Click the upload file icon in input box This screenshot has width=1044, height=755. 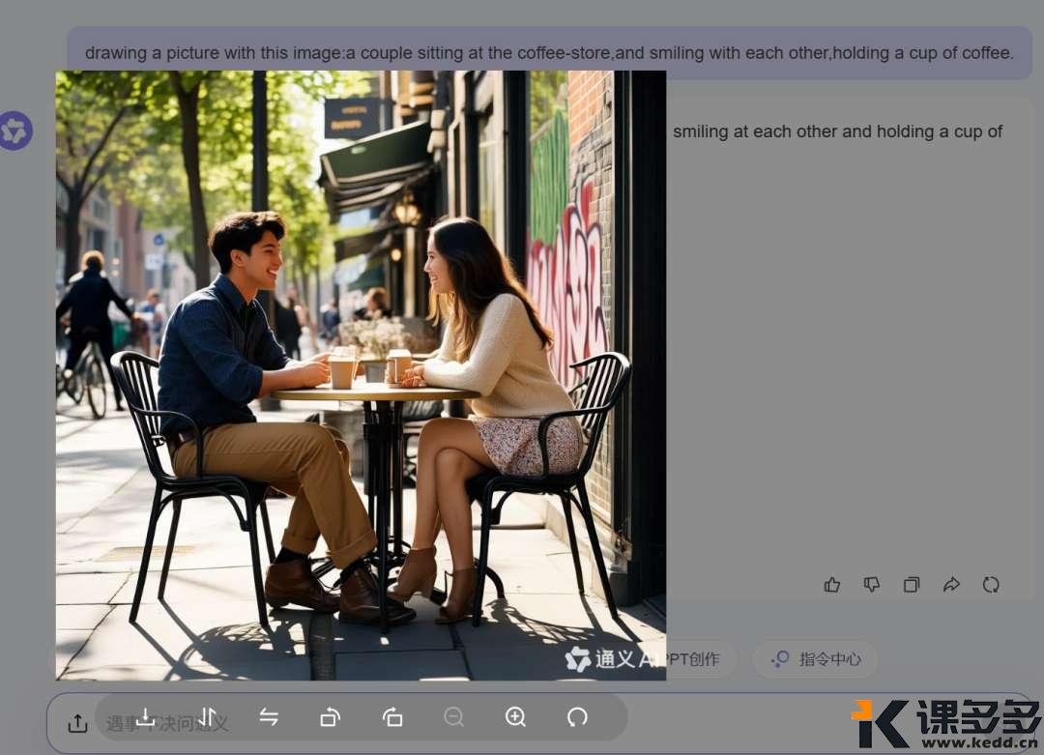point(77,723)
